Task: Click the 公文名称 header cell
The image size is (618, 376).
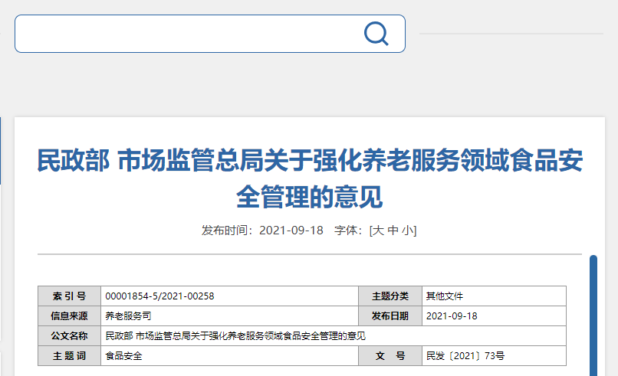Action: click(x=69, y=336)
